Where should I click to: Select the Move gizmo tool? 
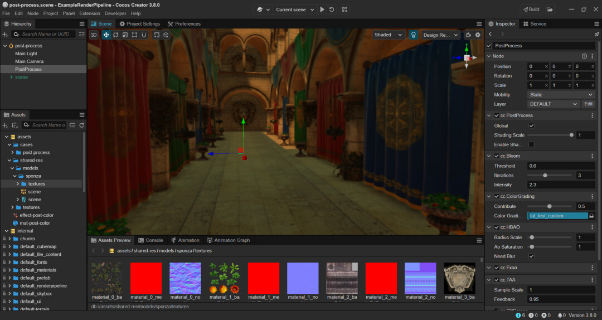(106, 35)
